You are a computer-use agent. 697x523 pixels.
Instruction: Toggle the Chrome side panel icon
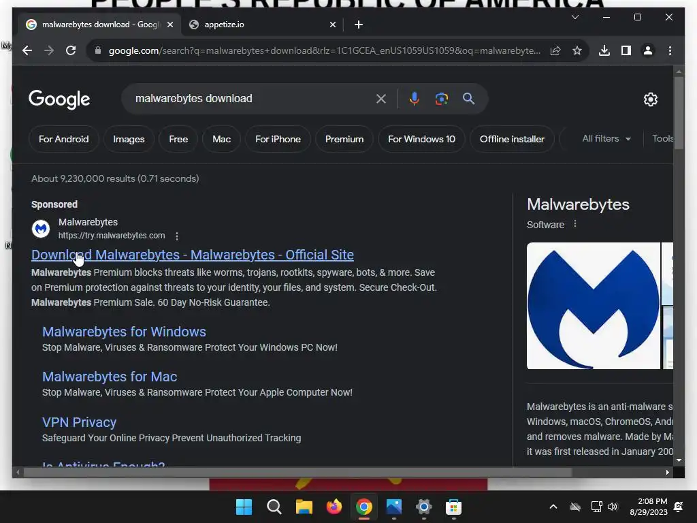coord(626,50)
